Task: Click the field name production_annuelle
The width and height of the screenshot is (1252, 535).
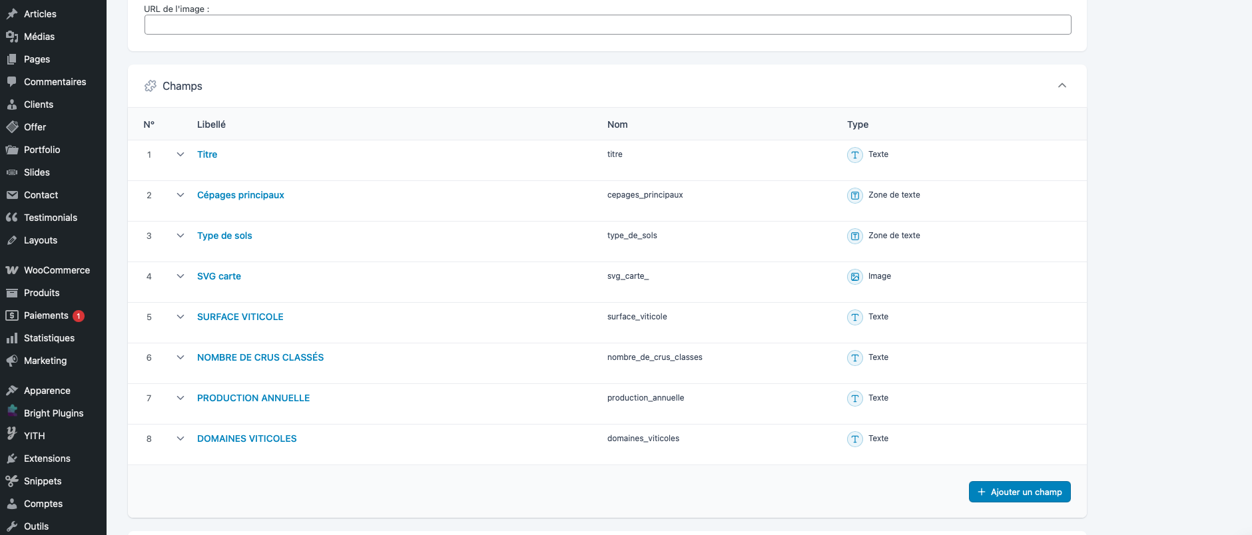Action: click(645, 398)
